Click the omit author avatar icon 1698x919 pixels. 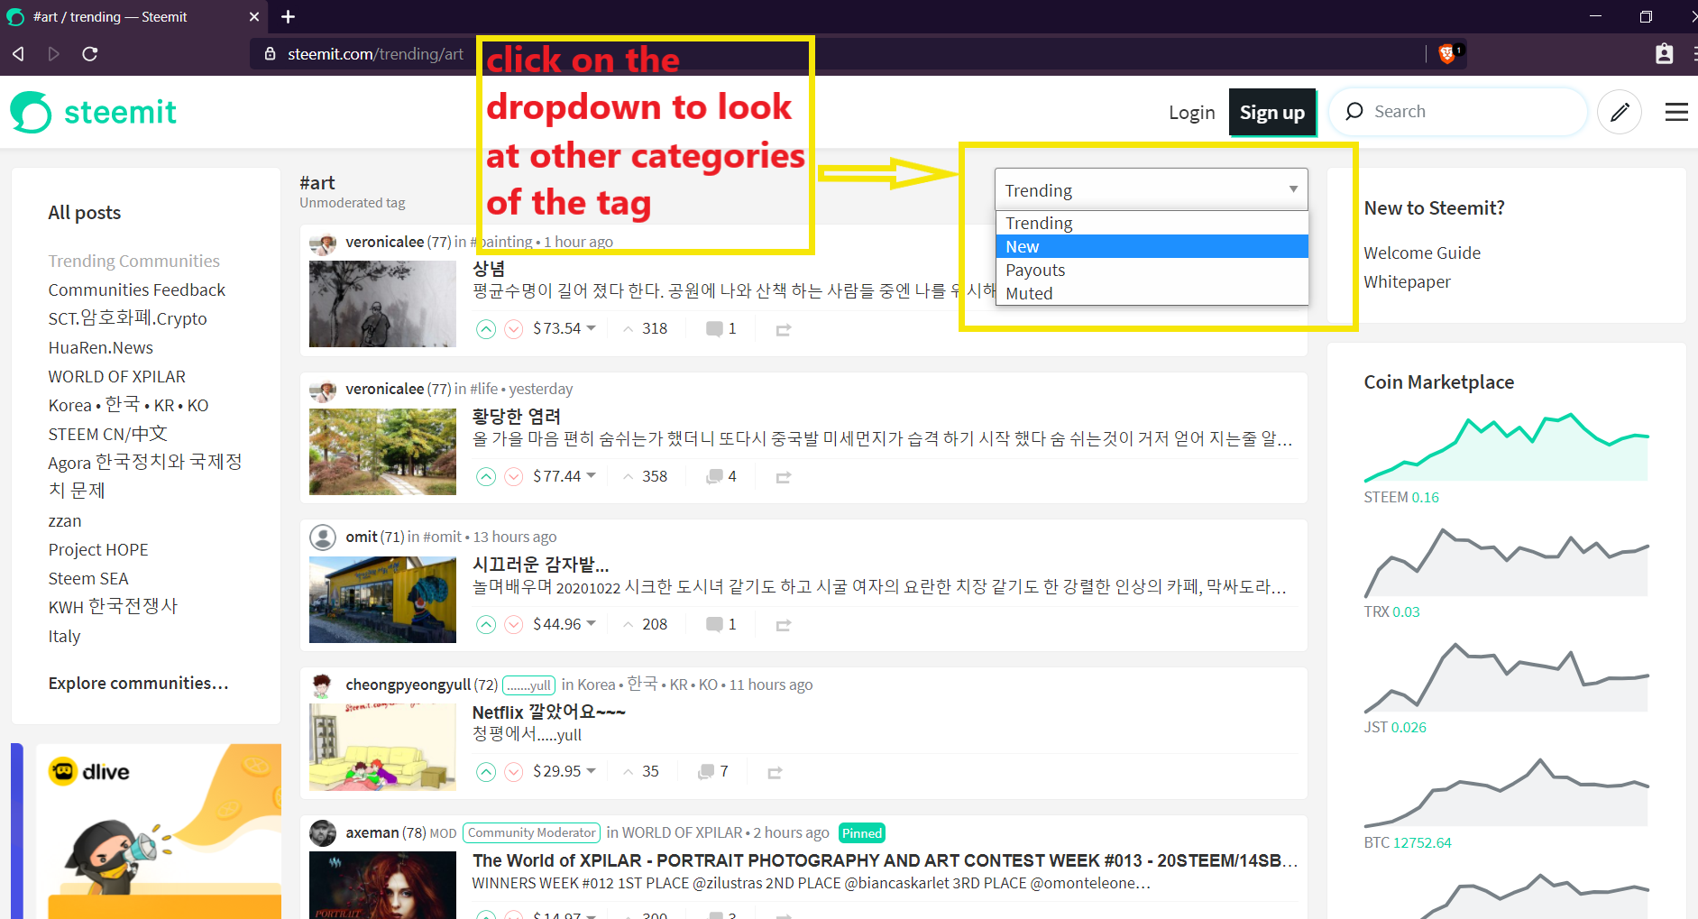323,538
